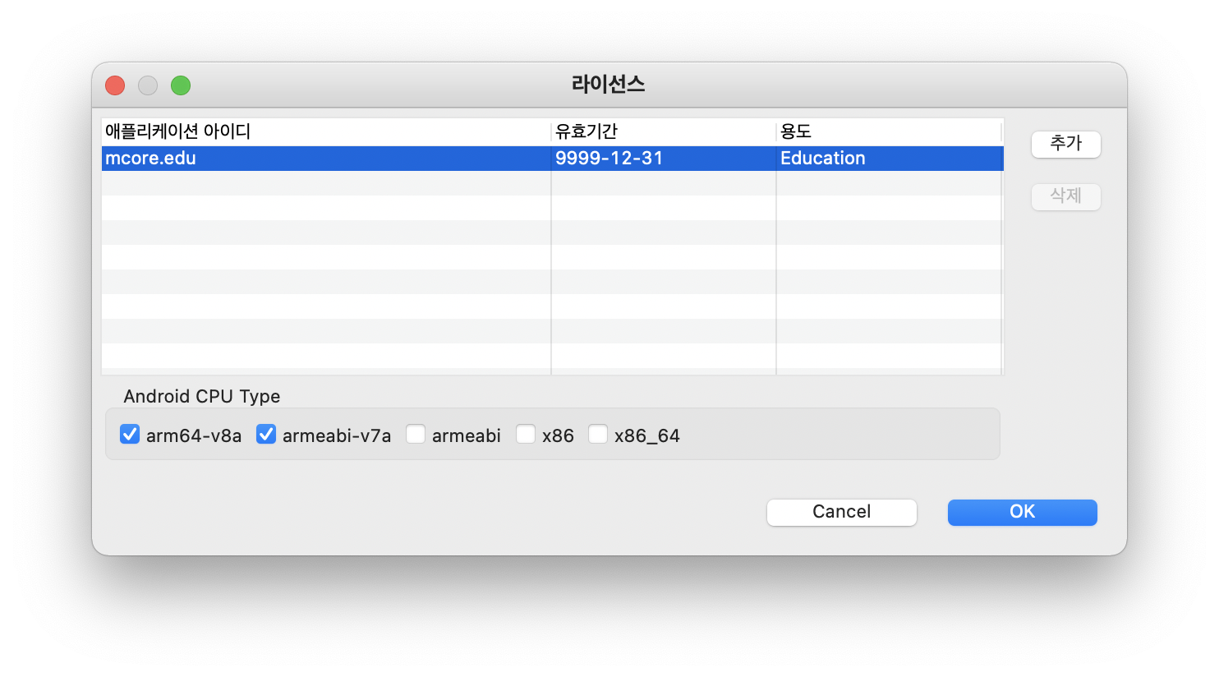Viewport: 1219px width, 677px height.
Task: Confirm with the OK button
Action: 1022,512
